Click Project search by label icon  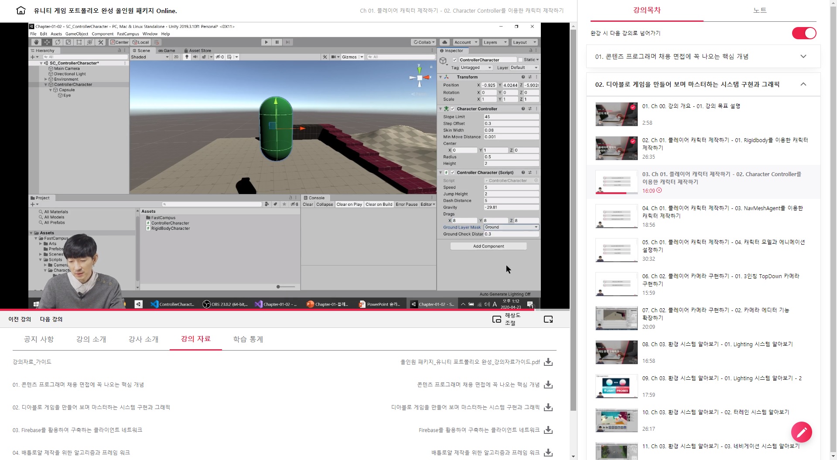(275, 204)
